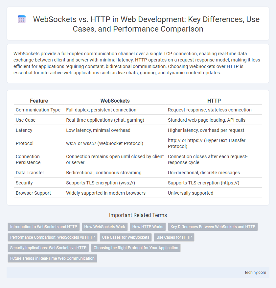The image size is (276, 288).
Task: Open 'Performance Comparison: WebSockets vs HTTP' tag
Action: pyautogui.click(x=53, y=237)
